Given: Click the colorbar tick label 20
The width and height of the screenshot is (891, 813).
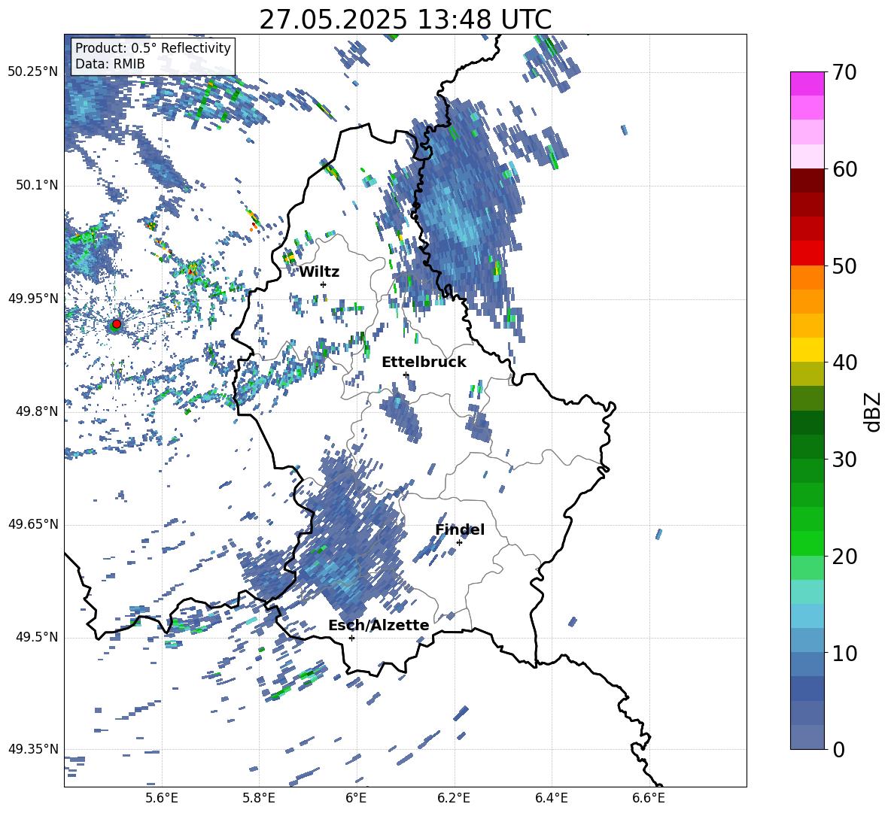Looking at the screenshot, I should pos(844,556).
